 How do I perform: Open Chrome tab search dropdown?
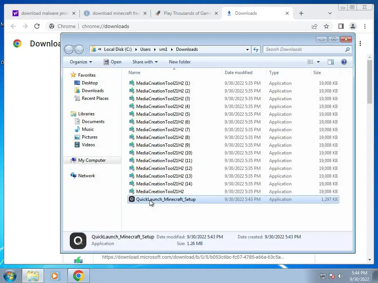pos(330,13)
